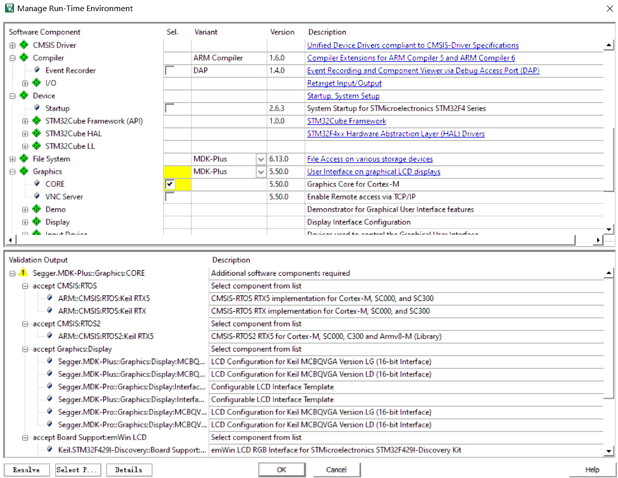
Task: Uncheck the Graphics CORE checkbox
Action: [x=170, y=184]
